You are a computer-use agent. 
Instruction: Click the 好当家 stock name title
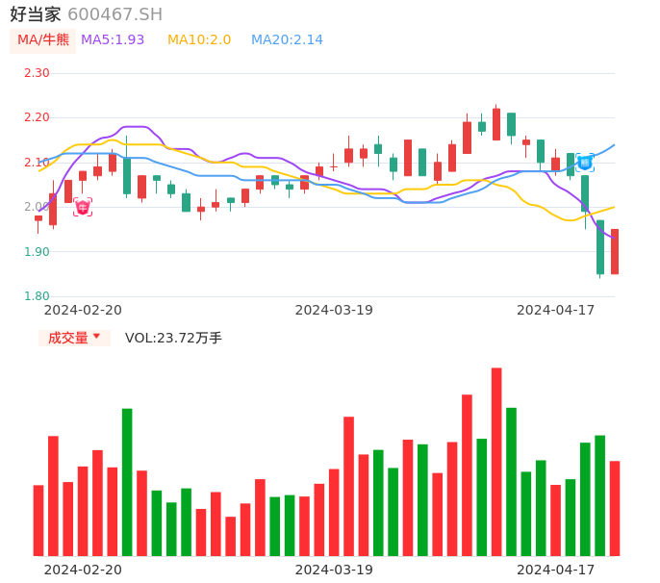(x=36, y=14)
